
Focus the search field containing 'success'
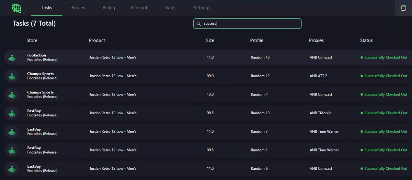pyautogui.click(x=247, y=24)
